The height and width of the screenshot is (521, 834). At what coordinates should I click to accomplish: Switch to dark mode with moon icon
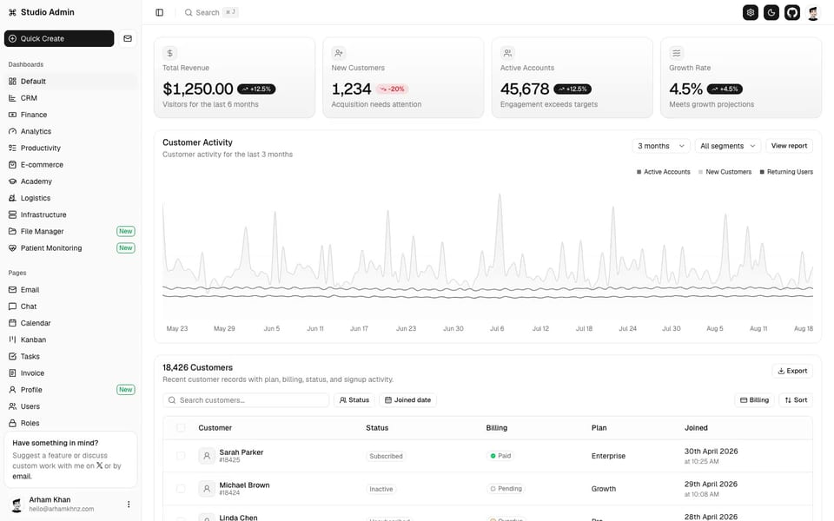tap(771, 12)
